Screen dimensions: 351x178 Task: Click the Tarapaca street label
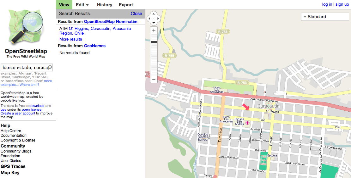coord(220,135)
